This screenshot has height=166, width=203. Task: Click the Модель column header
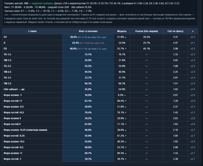click(x=122, y=31)
